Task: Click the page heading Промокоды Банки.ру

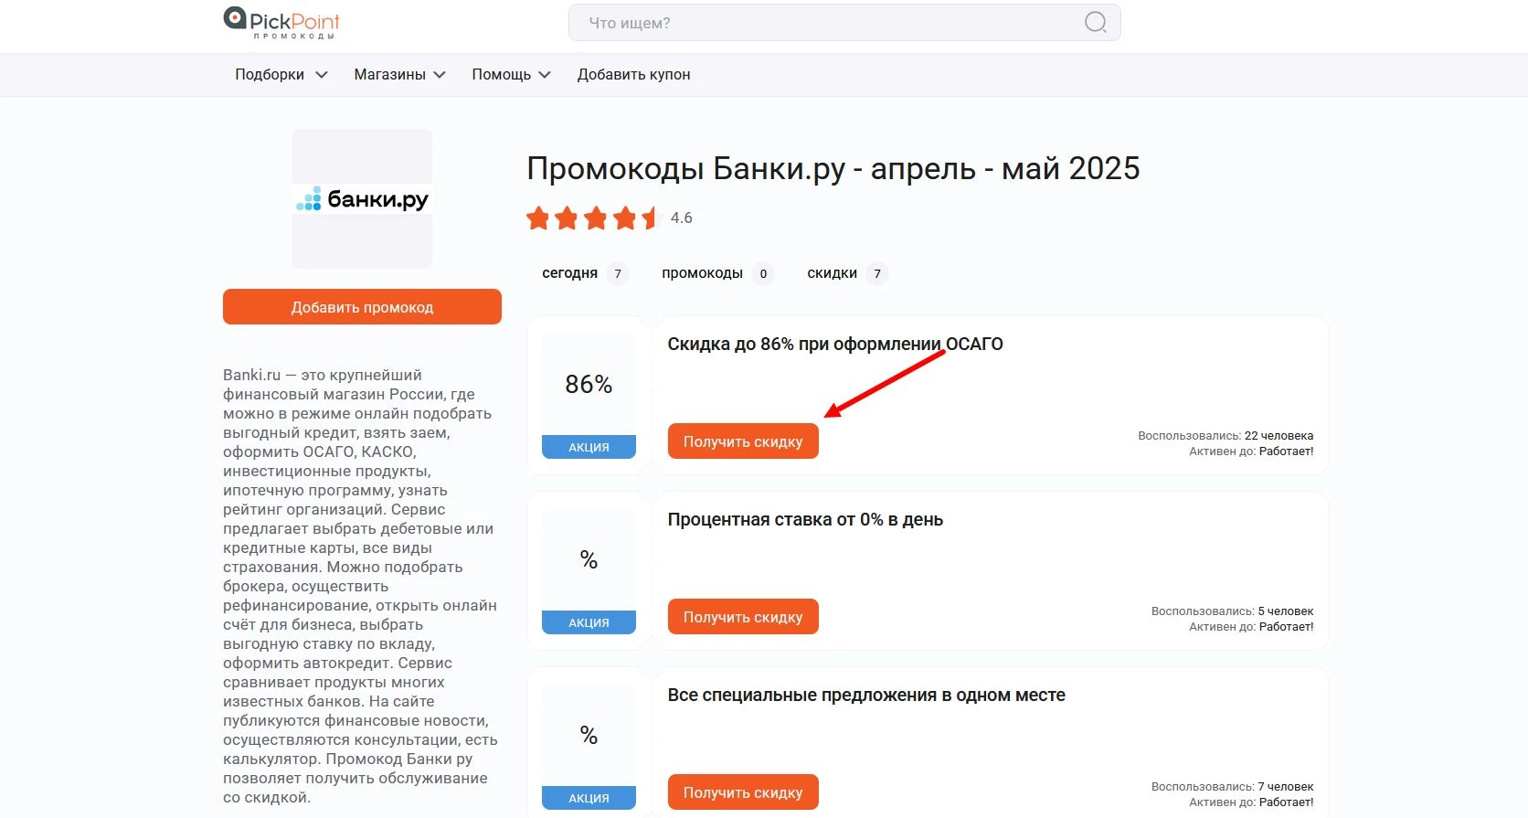Action: click(x=833, y=169)
